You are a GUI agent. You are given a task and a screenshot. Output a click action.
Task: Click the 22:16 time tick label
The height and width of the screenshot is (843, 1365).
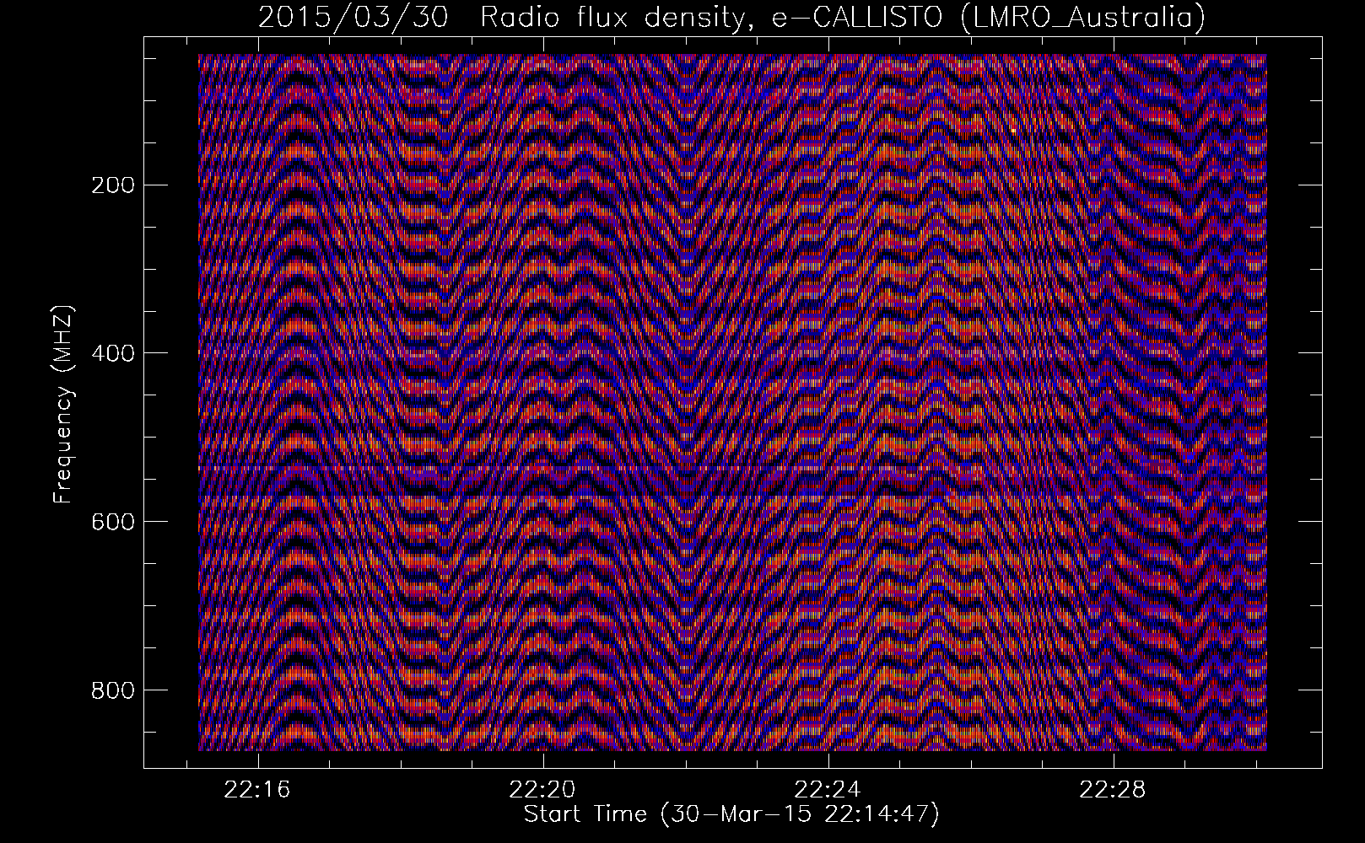tap(258, 789)
